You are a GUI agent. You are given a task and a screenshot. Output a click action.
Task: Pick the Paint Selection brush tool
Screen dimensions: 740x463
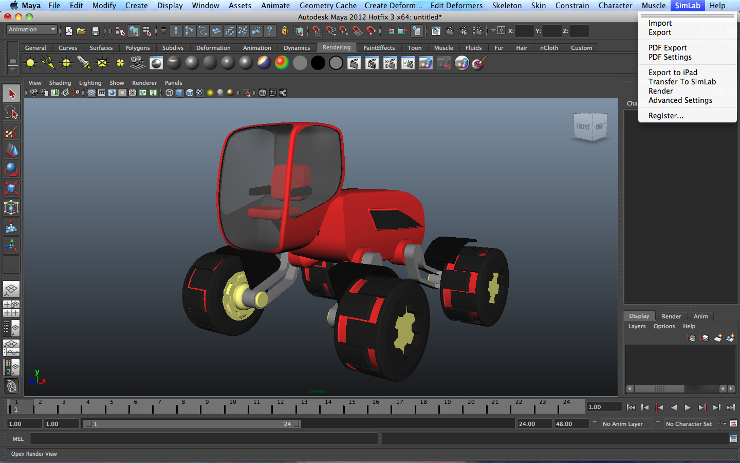click(x=11, y=132)
